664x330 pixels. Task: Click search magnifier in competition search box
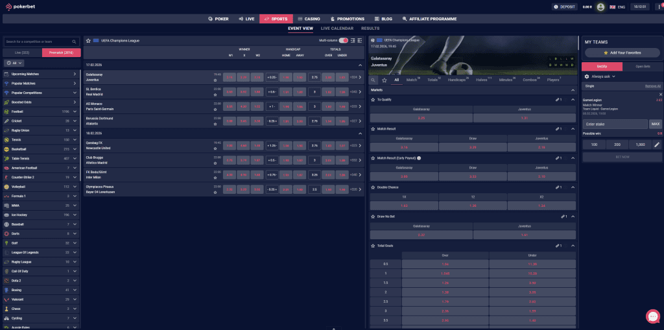pyautogui.click(x=74, y=42)
